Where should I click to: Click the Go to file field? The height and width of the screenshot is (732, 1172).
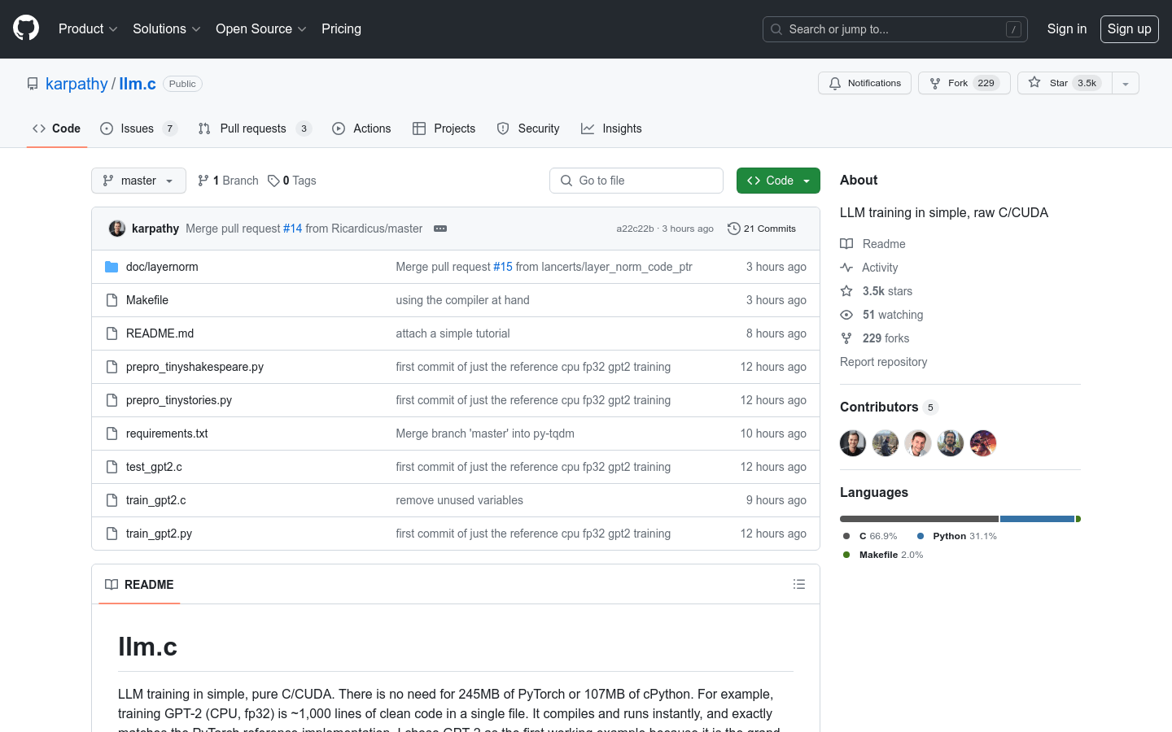[x=636, y=181]
